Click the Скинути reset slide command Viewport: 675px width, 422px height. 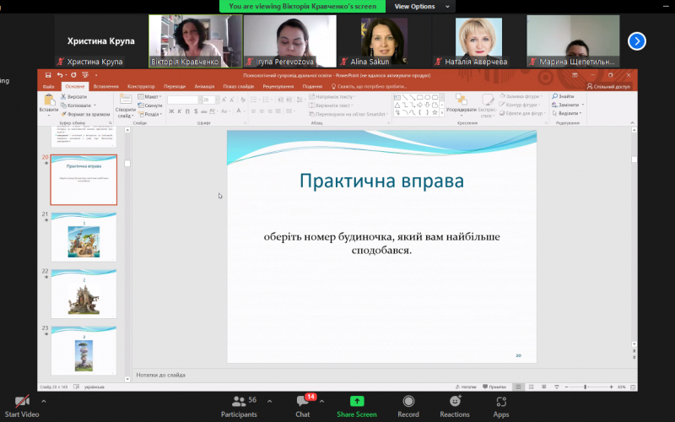[x=150, y=105]
